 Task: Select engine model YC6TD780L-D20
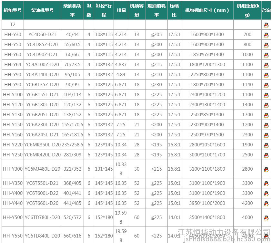tap(42, 217)
